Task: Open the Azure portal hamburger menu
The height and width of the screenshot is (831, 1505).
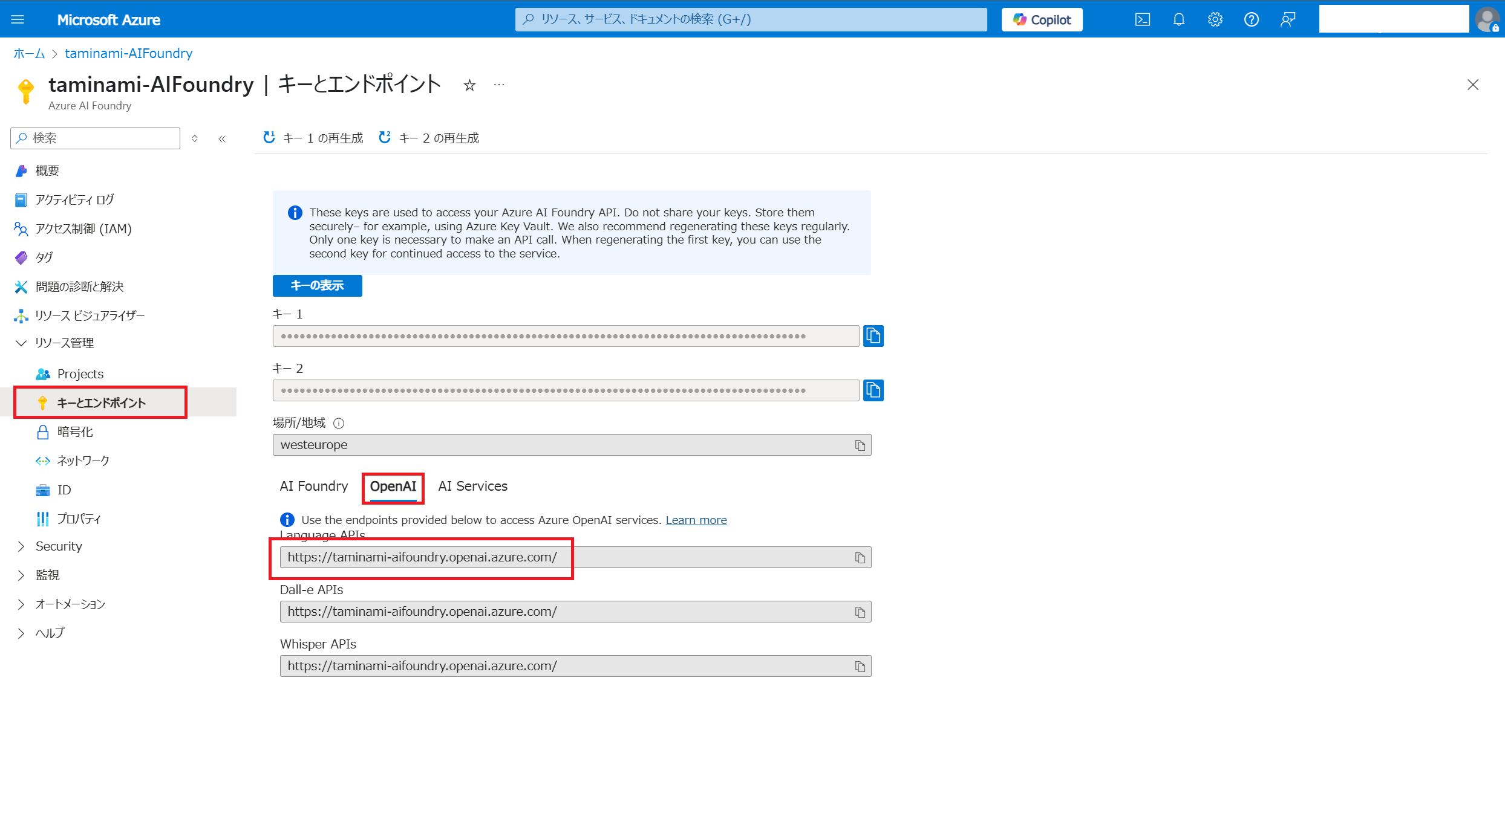Action: (18, 19)
